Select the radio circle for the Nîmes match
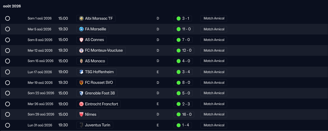Image resolution: width=328 pixels, height=131 pixels. tap(8, 114)
